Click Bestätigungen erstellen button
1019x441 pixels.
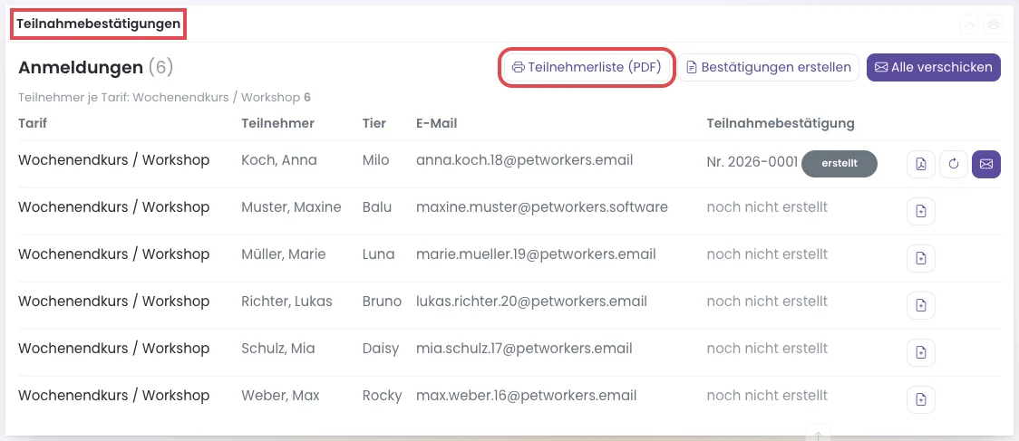tap(768, 68)
